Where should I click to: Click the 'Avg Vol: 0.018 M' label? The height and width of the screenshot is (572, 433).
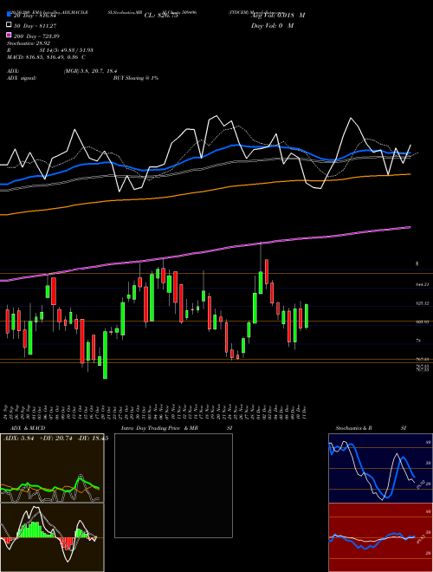278,16
